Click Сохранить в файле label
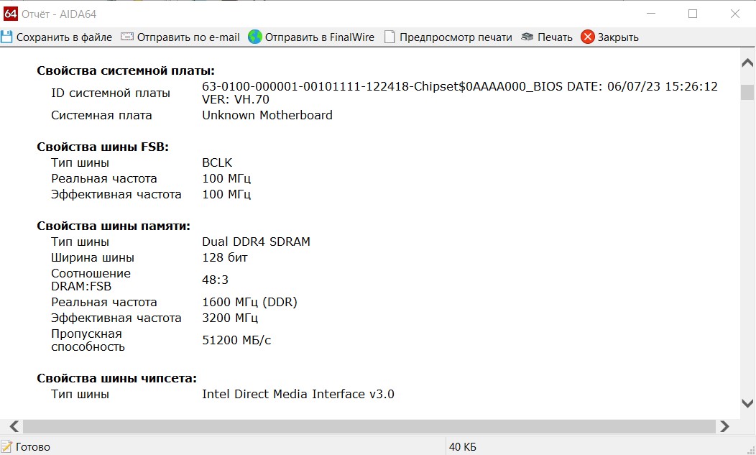This screenshot has height=455, width=756. pos(64,37)
